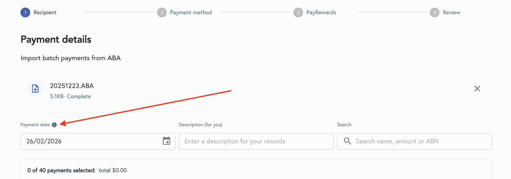Click the Payment date info icon
This screenshot has height=179, width=511.
point(54,125)
